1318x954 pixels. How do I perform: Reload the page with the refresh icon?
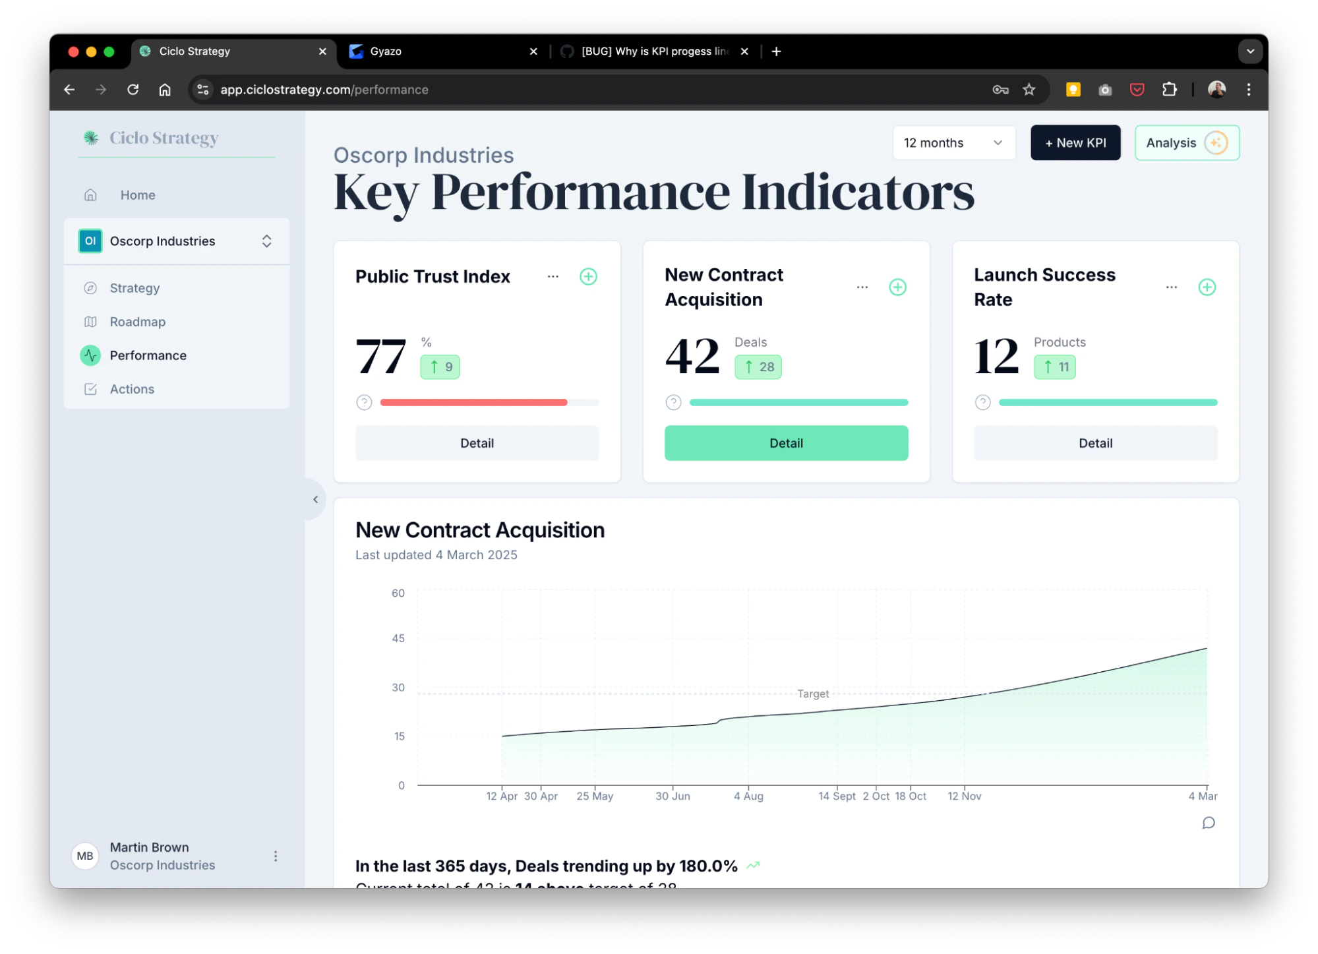pos(133,90)
